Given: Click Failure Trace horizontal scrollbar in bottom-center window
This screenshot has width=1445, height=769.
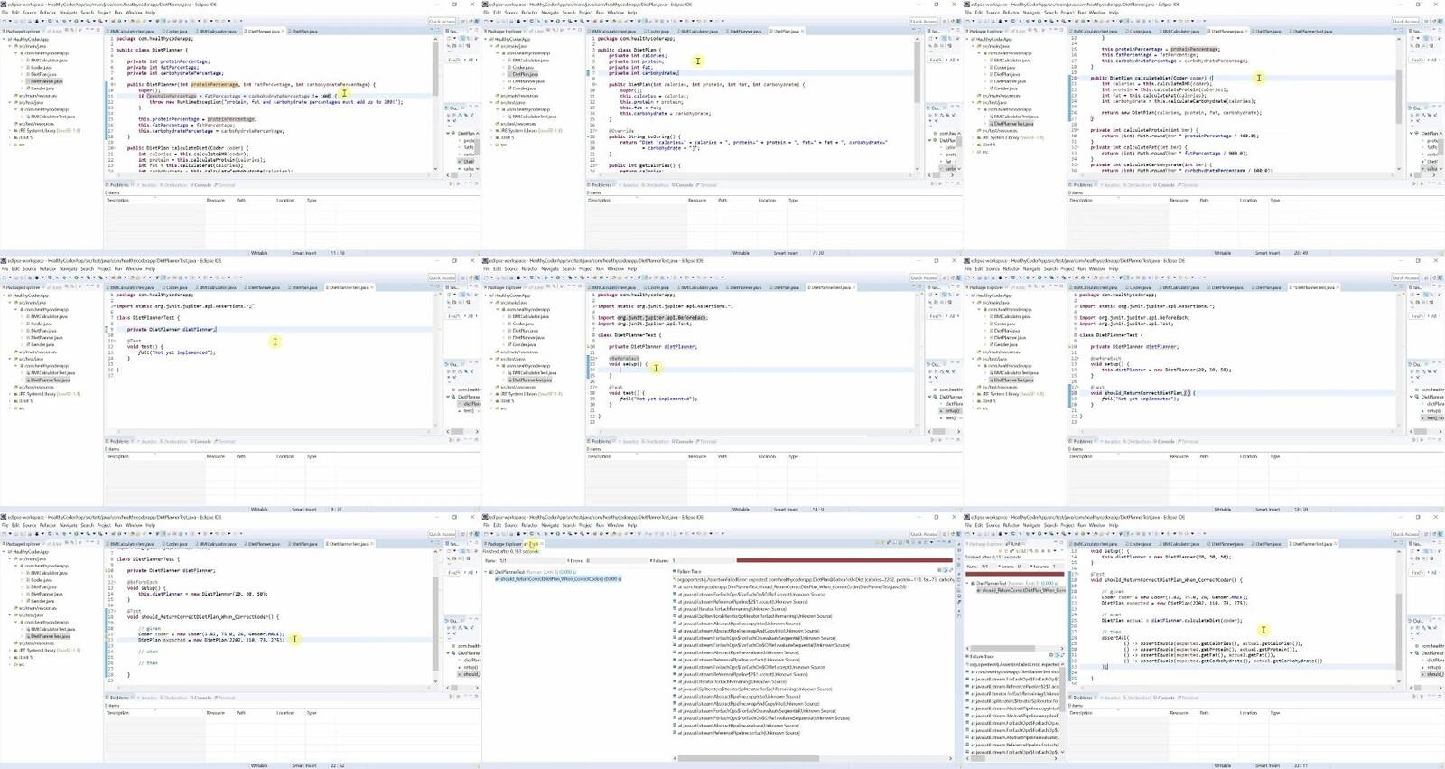Looking at the screenshot, I should pyautogui.click(x=748, y=758).
